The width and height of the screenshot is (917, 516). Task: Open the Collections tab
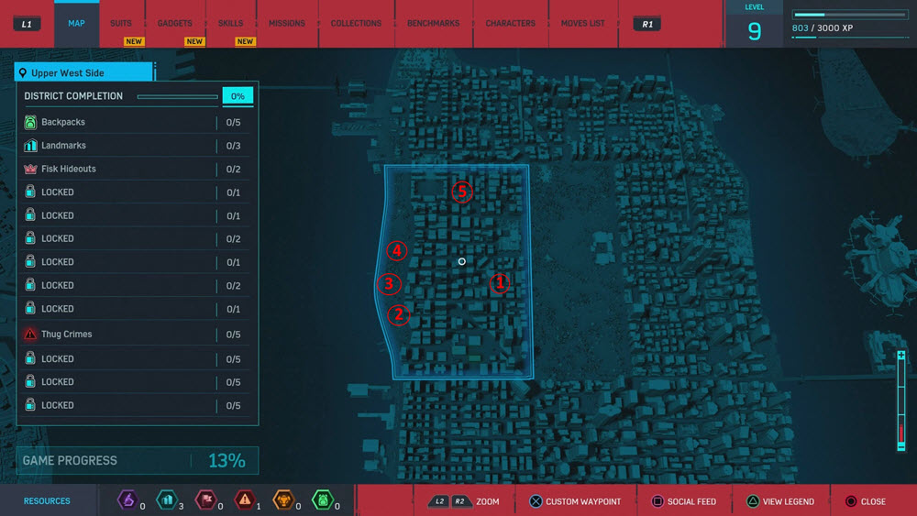coord(356,24)
